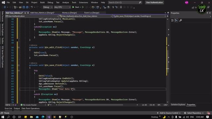
Task: Open the SQL Server Object Explorer side tab
Action: pos(2,57)
